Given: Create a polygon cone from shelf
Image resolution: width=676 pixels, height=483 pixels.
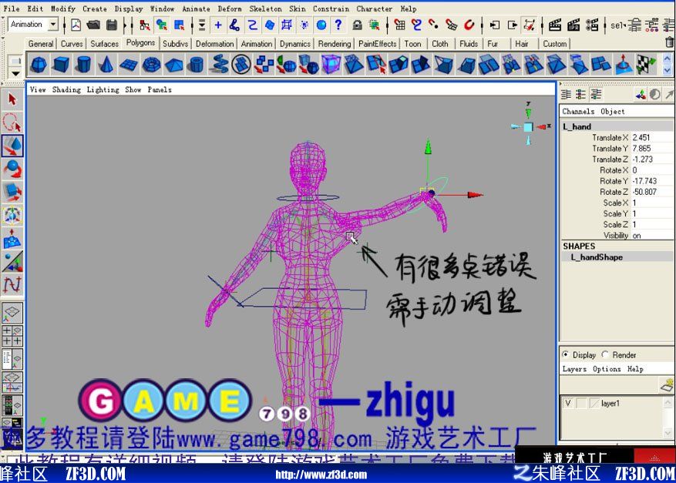Looking at the screenshot, I should point(106,65).
